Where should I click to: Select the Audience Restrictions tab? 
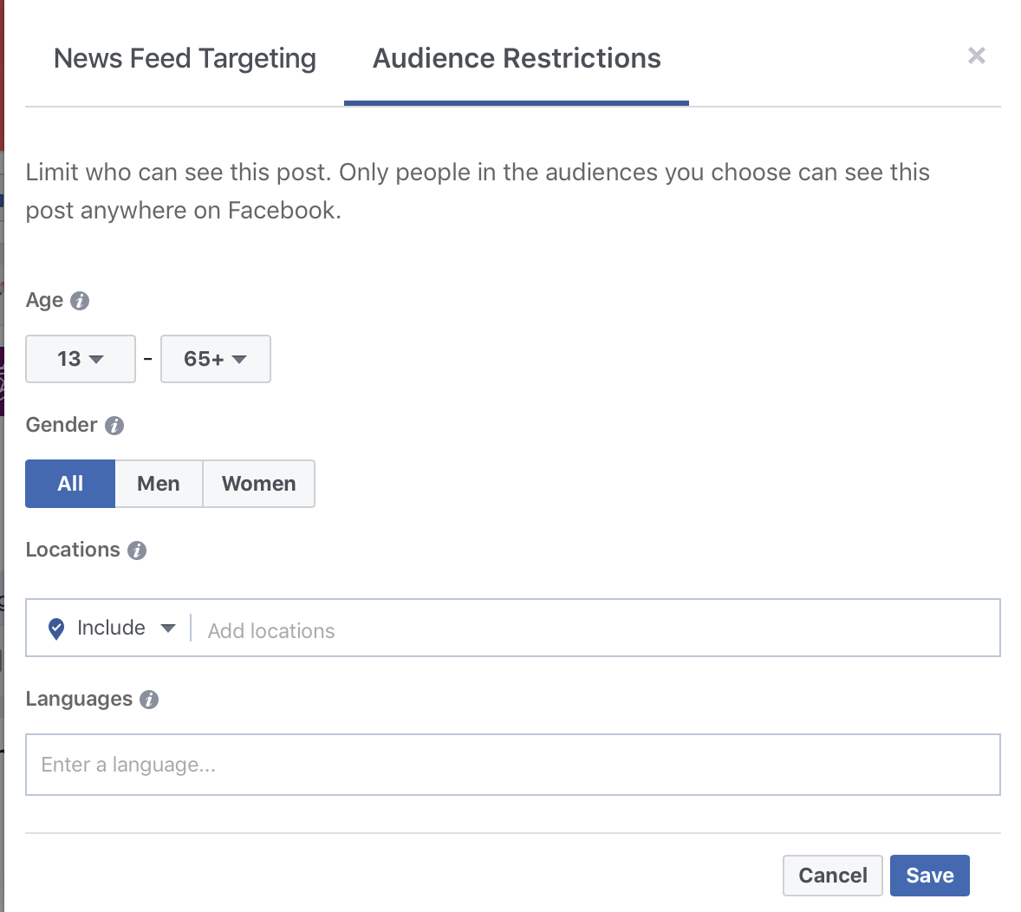click(x=517, y=59)
